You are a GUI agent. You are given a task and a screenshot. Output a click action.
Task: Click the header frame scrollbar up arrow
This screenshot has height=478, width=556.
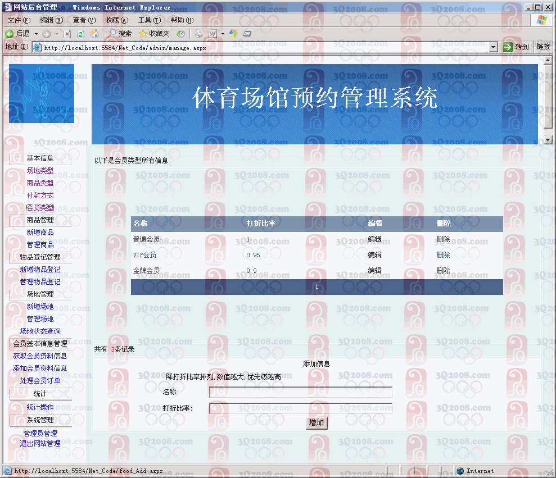point(548,60)
